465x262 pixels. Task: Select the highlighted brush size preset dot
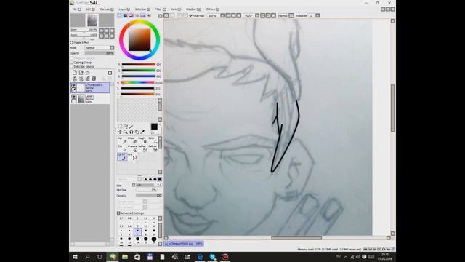coord(137,231)
